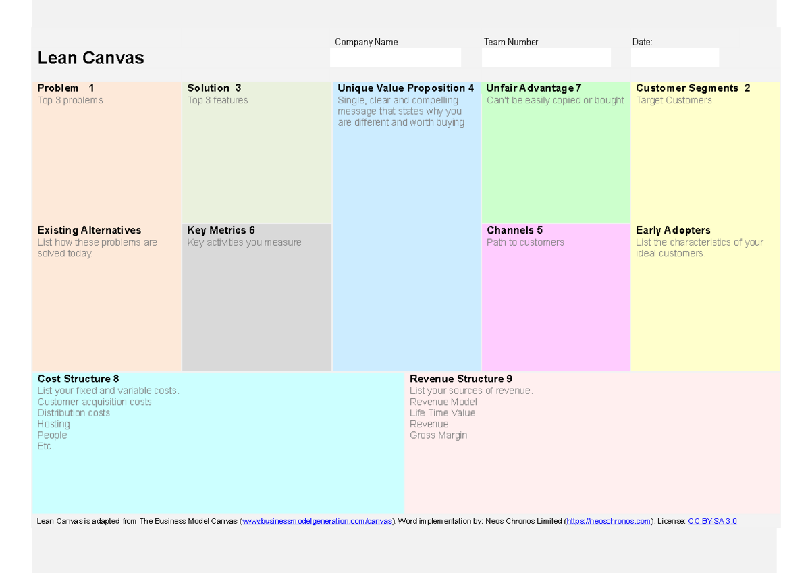
Task: Click 'List your sources of revenue.' text
Action: (x=471, y=391)
